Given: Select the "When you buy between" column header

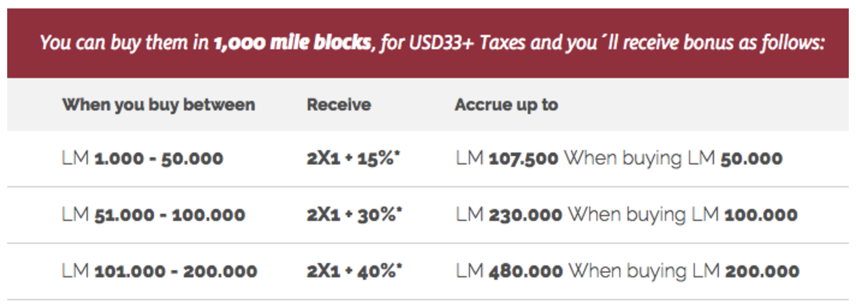Looking at the screenshot, I should pos(159,105).
